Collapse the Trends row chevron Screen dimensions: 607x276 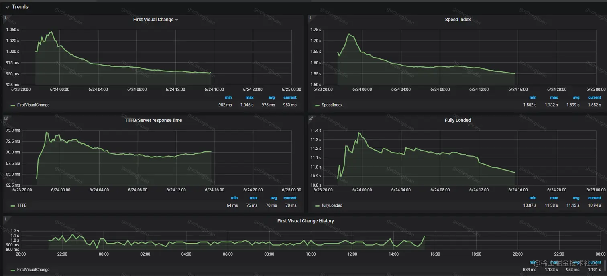click(x=7, y=7)
